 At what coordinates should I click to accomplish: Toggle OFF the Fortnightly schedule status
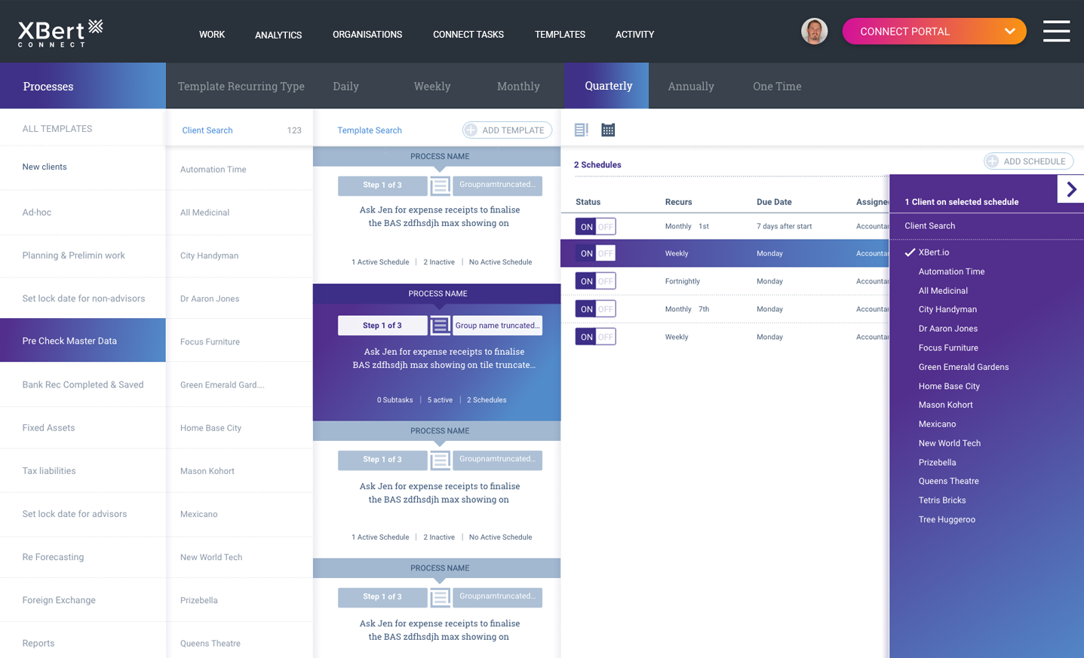click(x=604, y=280)
